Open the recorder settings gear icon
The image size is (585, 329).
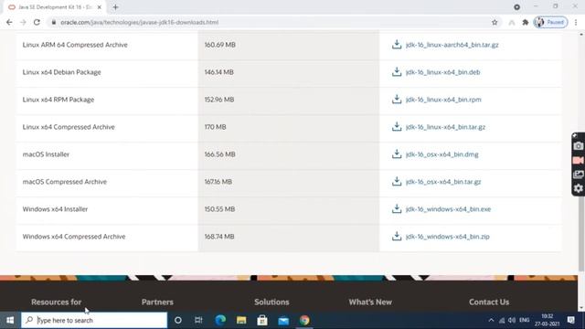pyautogui.click(x=579, y=188)
